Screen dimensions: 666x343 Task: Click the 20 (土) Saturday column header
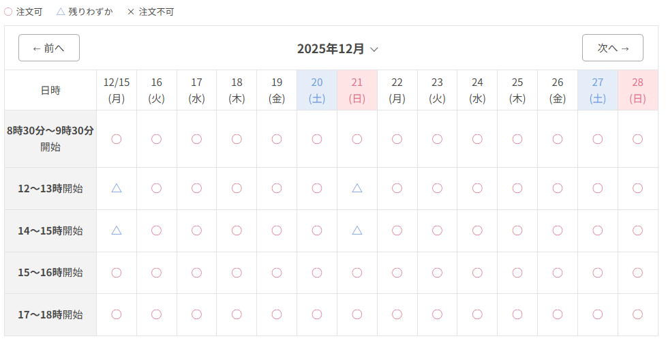click(x=317, y=90)
